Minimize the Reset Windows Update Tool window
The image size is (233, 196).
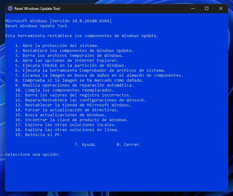[x=193, y=8]
